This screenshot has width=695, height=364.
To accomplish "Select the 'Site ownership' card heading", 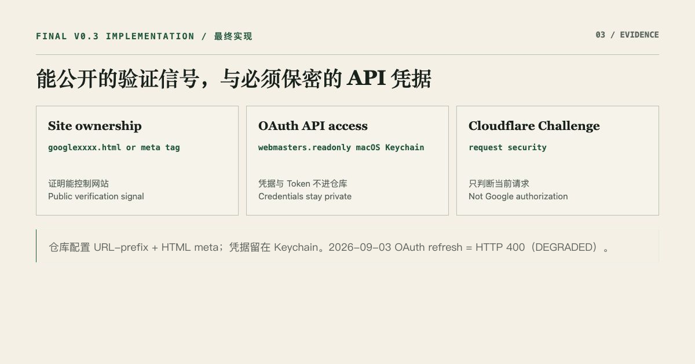I will tap(95, 126).
